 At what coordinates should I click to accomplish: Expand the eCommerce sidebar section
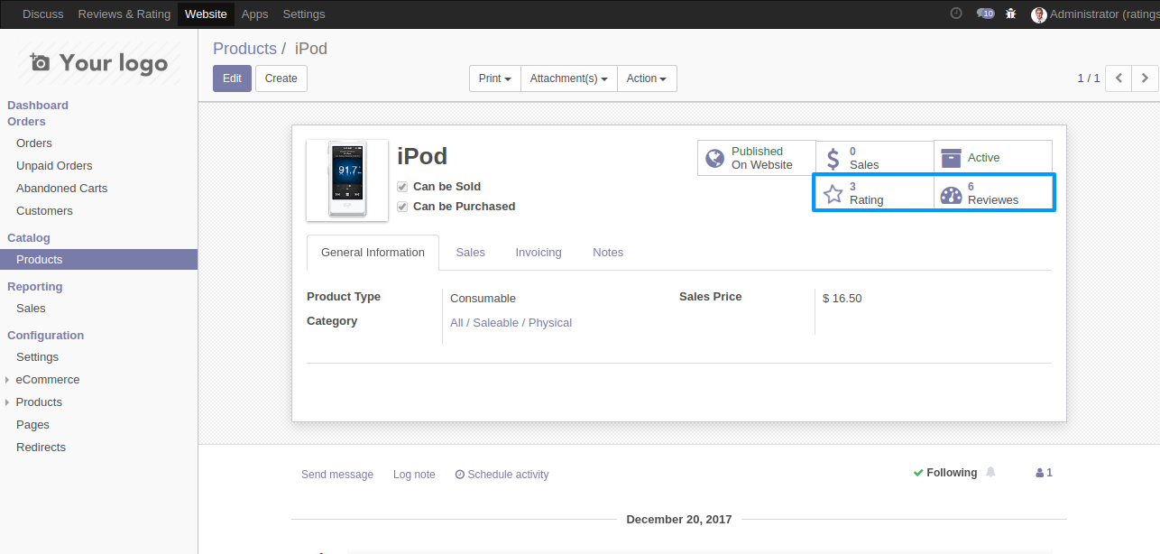click(x=47, y=380)
